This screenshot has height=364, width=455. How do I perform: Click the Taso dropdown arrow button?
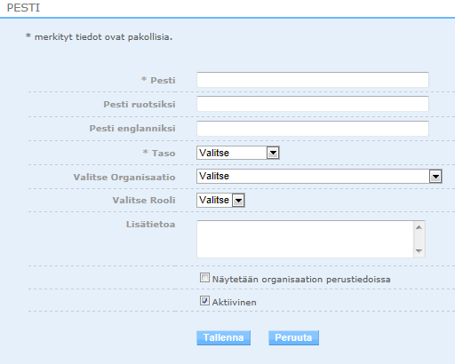click(273, 153)
